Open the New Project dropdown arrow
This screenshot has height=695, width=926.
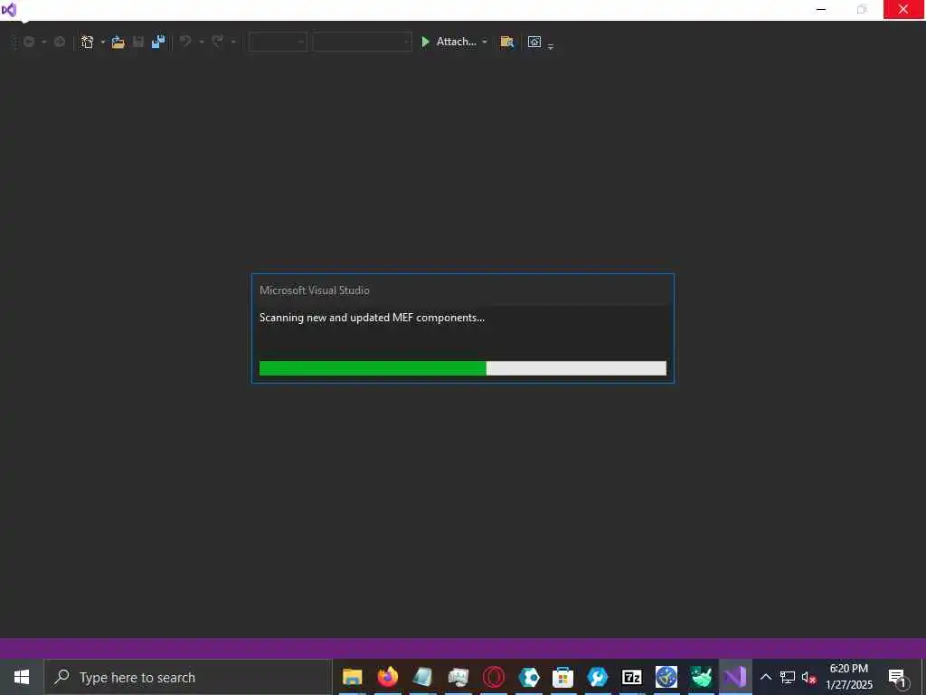(103, 42)
